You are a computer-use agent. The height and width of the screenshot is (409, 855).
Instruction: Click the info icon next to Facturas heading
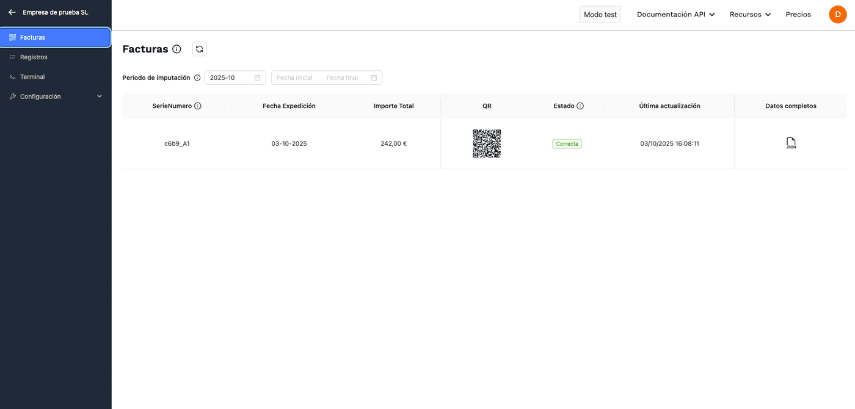(176, 49)
